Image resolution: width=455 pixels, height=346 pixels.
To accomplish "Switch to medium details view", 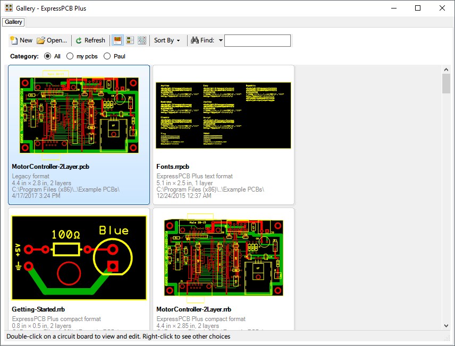I will point(130,40).
